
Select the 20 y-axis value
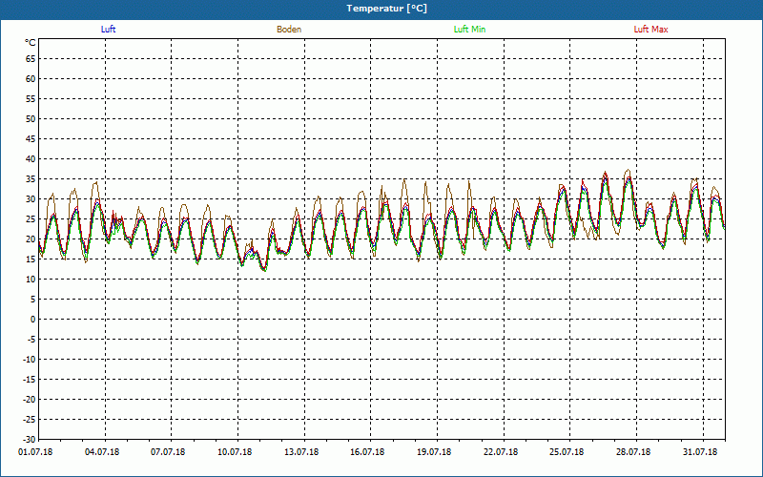point(31,239)
